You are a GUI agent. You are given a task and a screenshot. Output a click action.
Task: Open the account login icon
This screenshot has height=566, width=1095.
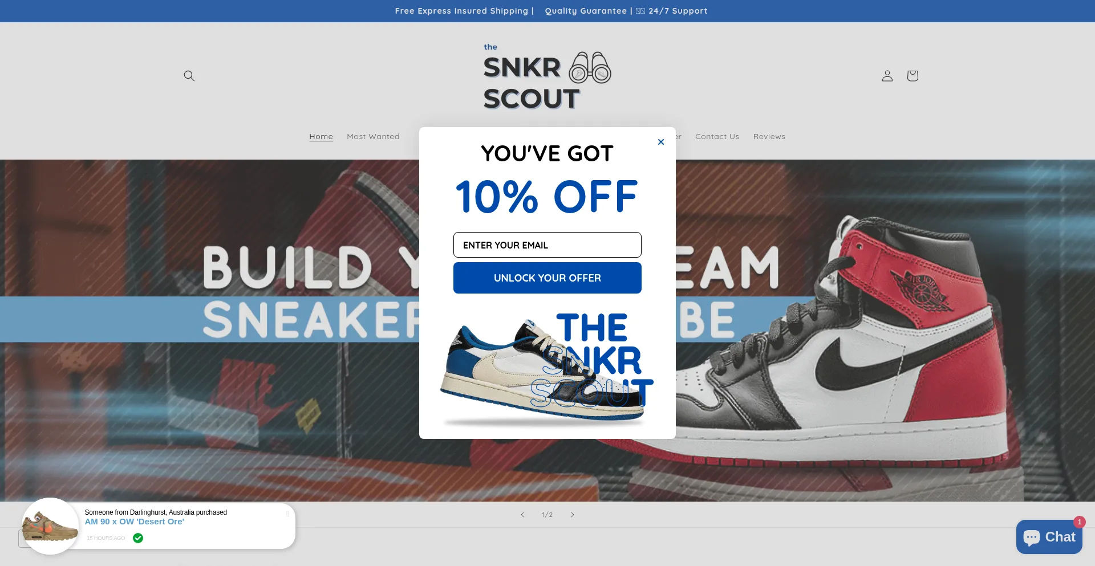(x=887, y=76)
